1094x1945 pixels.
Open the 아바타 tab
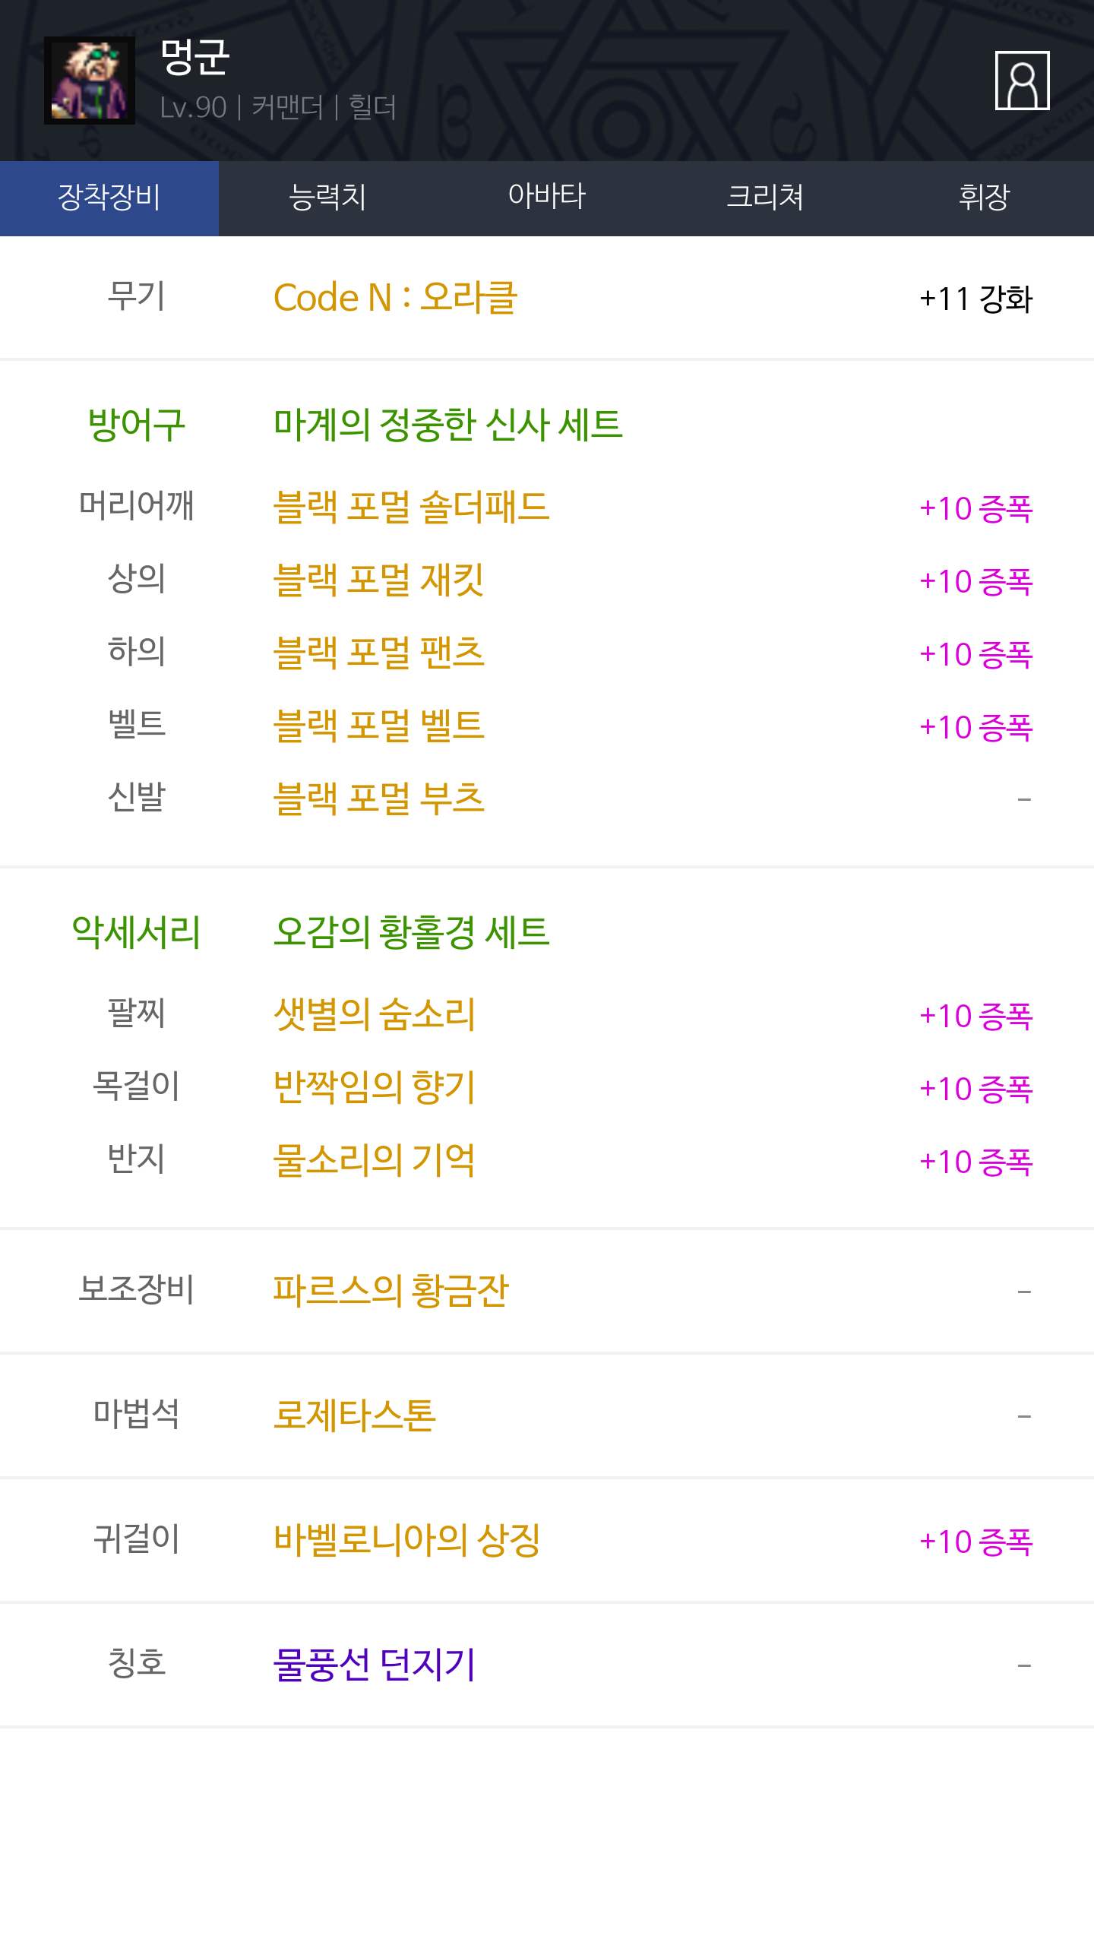[x=546, y=198]
